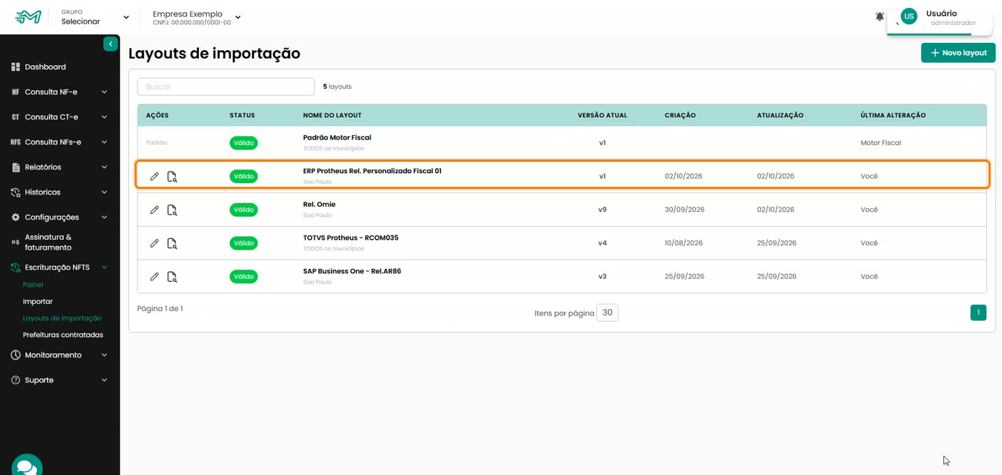Viewport: 1002px width, 475px height.
Task: Click the Atualização column header
Action: pos(780,115)
